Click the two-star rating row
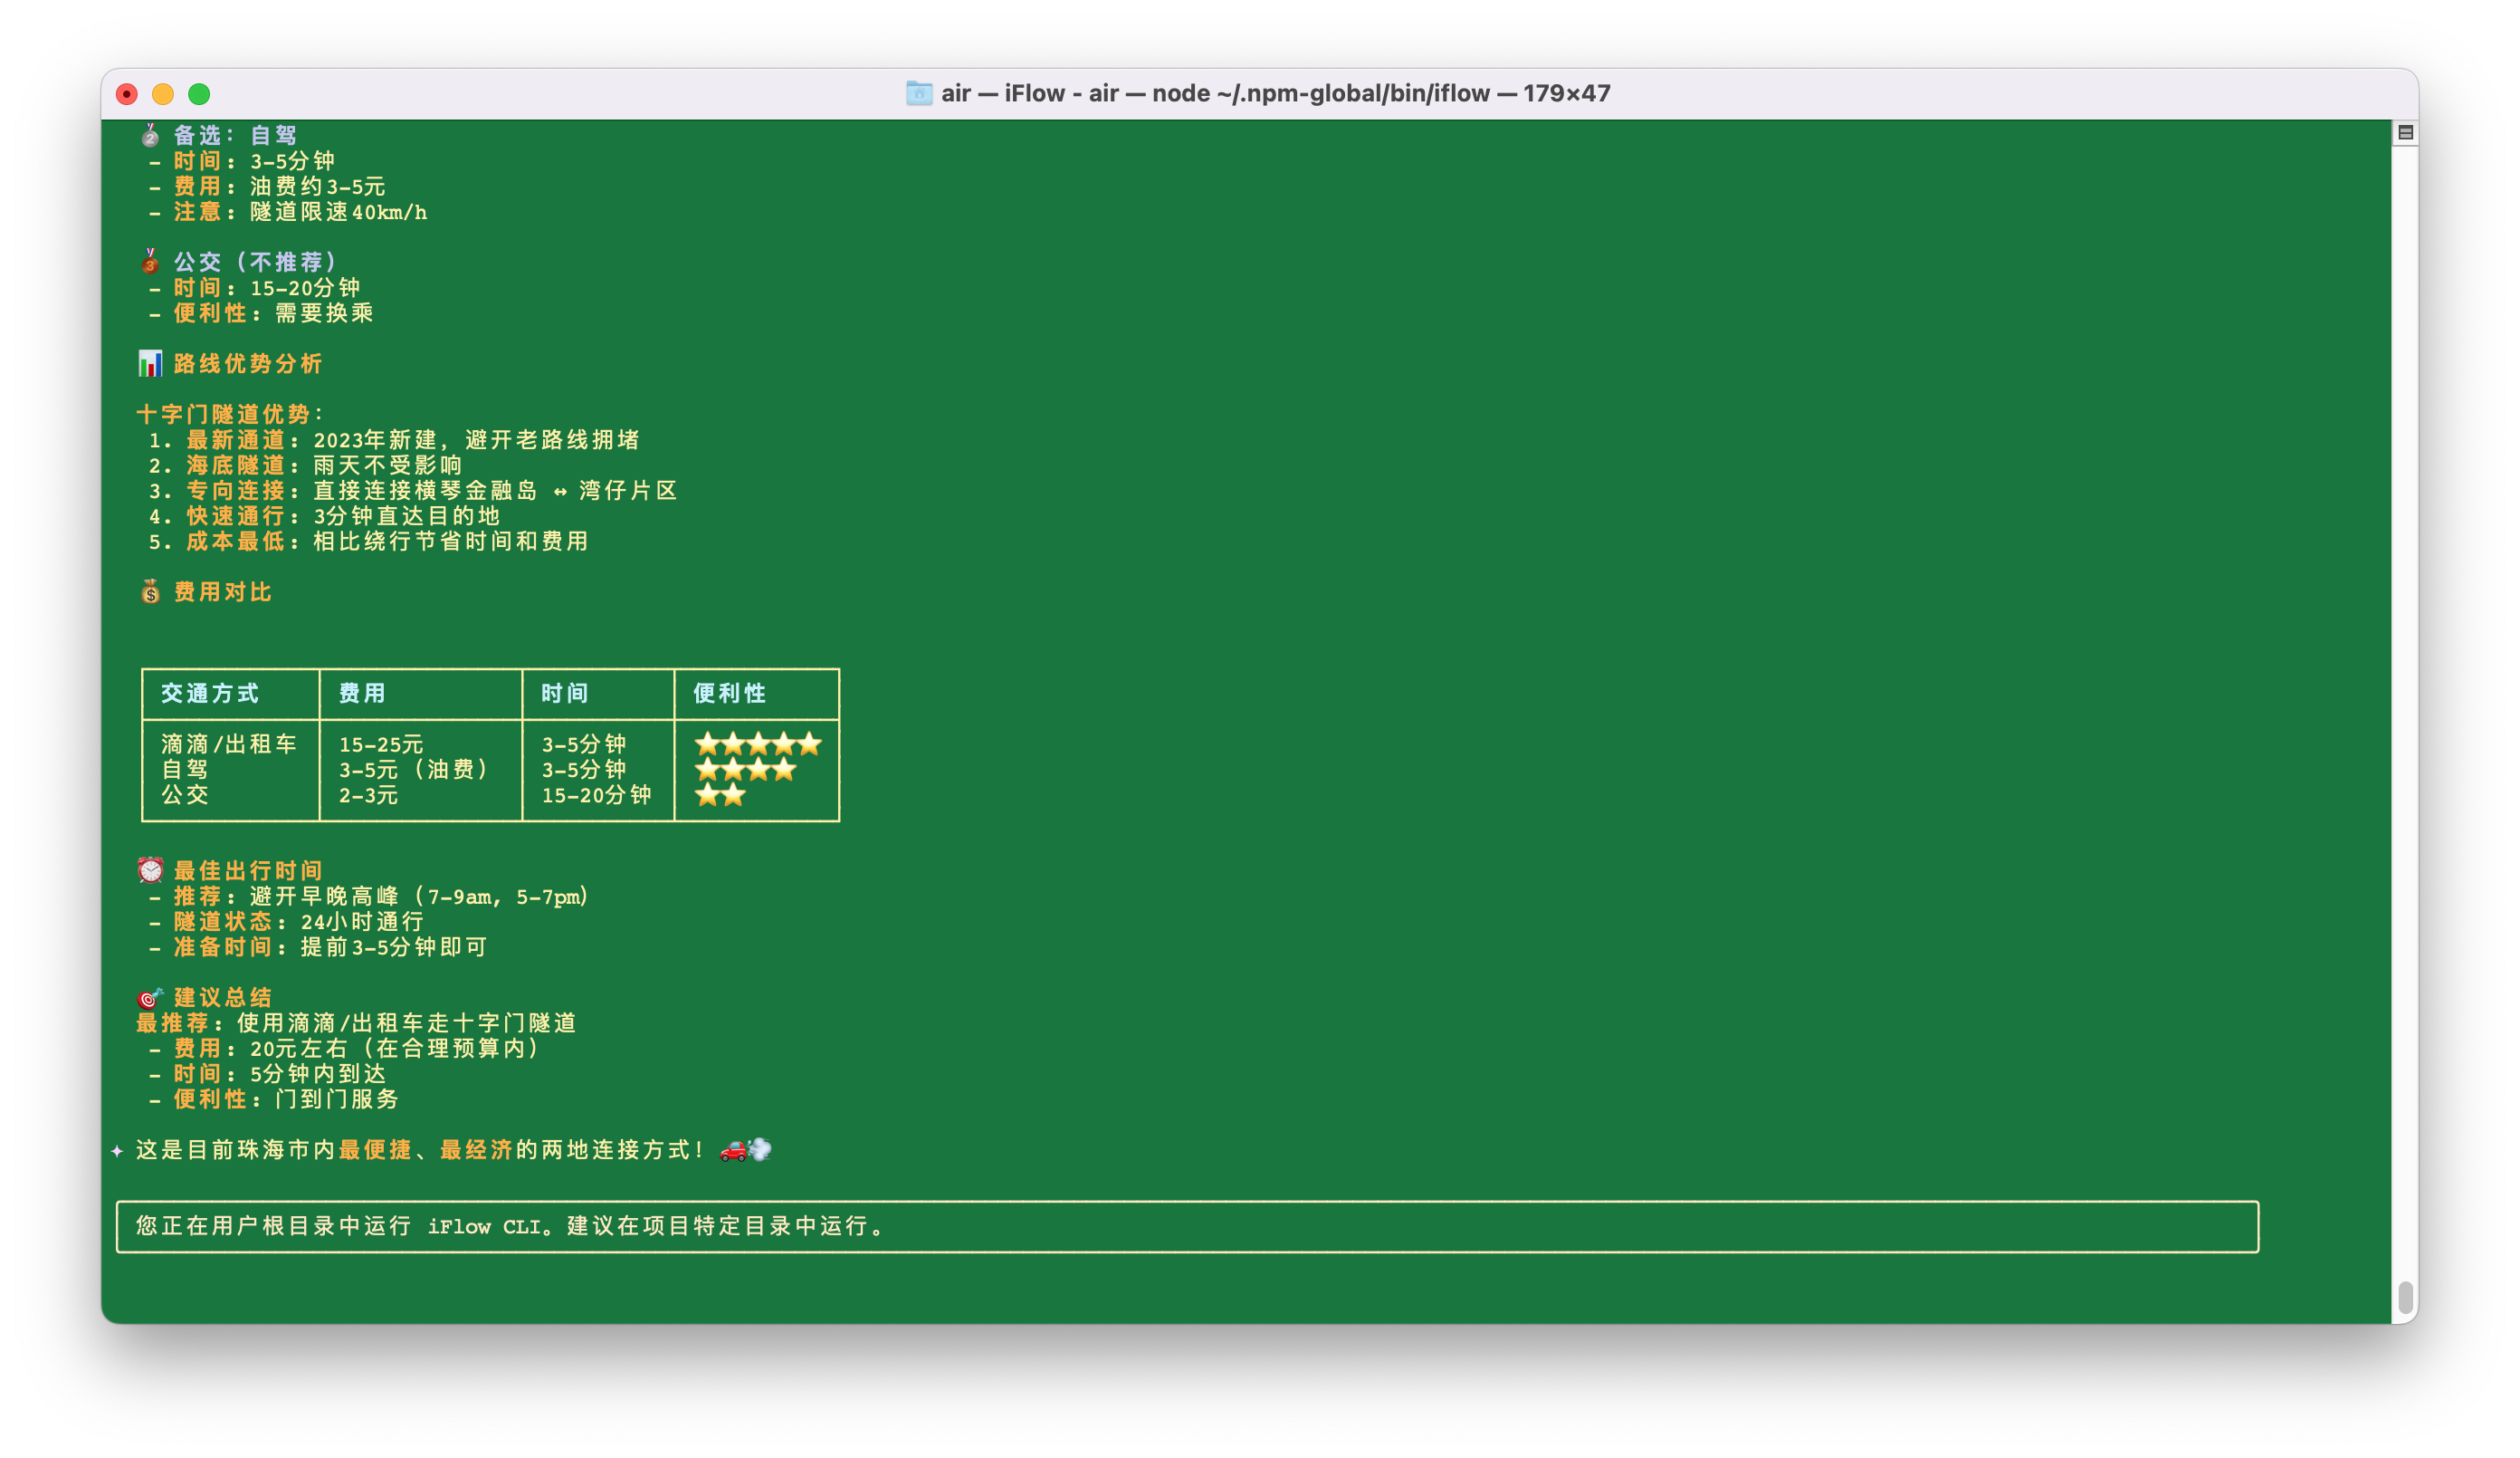The width and height of the screenshot is (2520, 1458). [x=720, y=795]
